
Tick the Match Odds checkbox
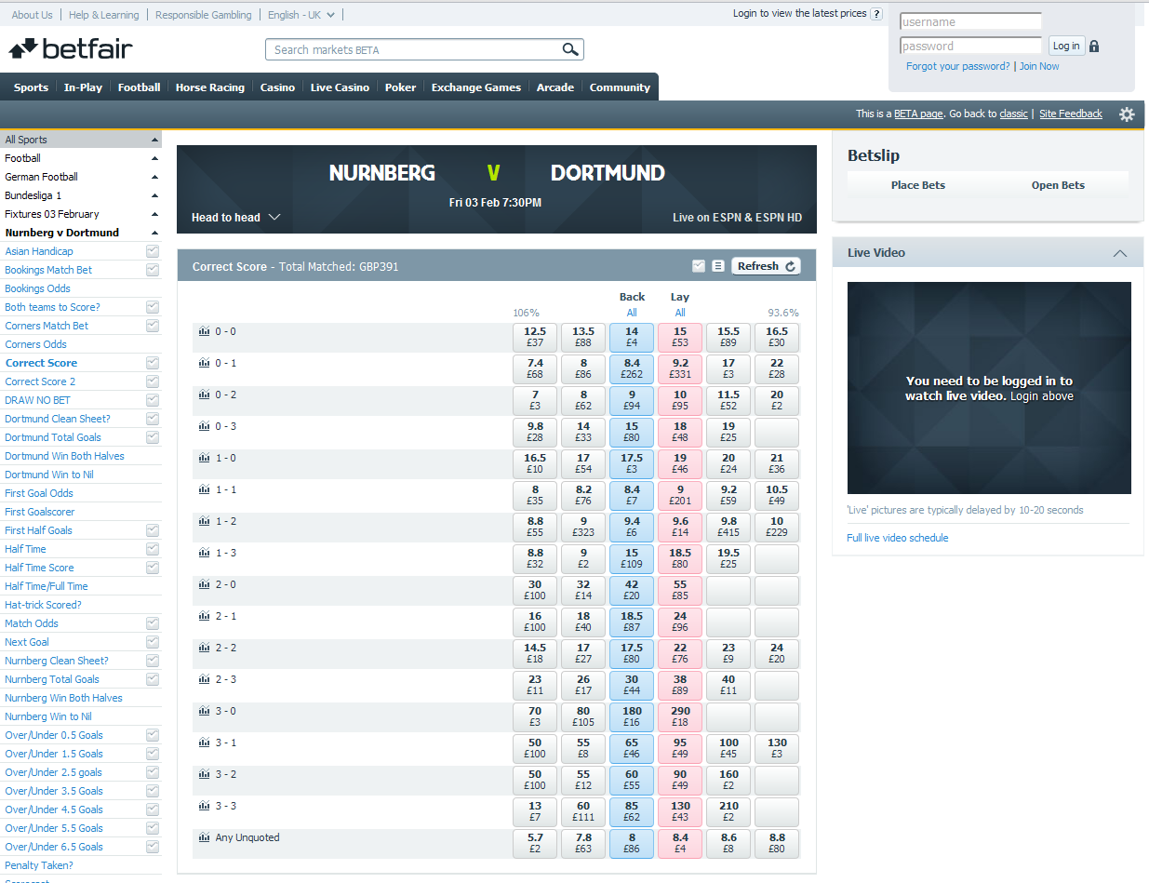pos(153,623)
